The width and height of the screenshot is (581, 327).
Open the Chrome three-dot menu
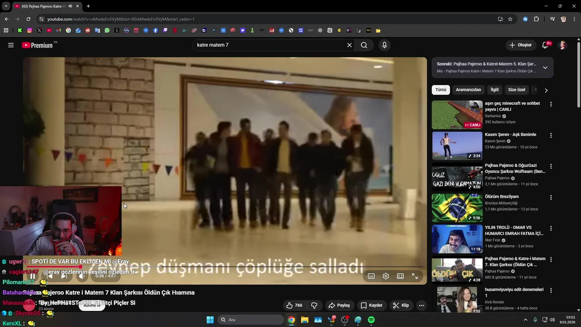575,19
